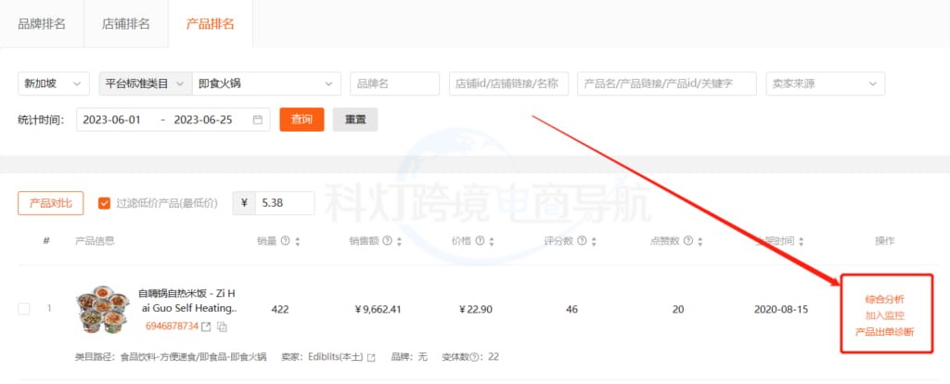Open the Edibilts seller external link icon
The height and width of the screenshot is (384, 950).
pyautogui.click(x=371, y=357)
